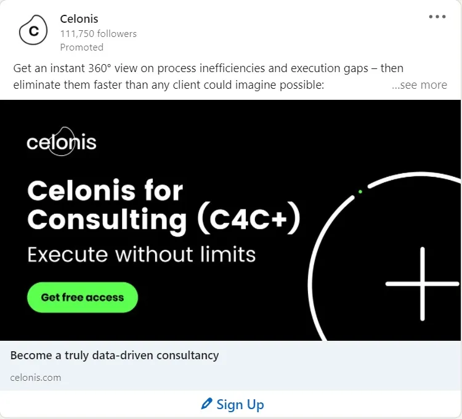Click the green Get free access button
Viewport: 462px width, 419px height.
83,298
